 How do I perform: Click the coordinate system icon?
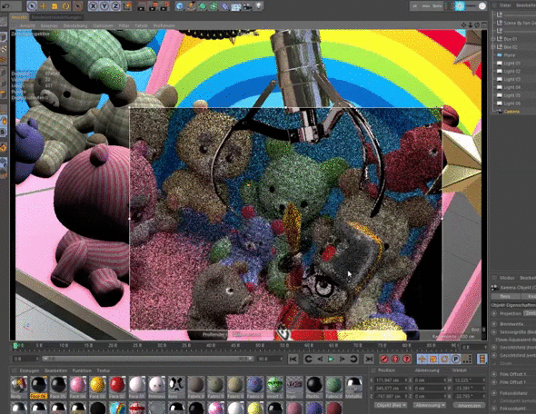point(127,5)
